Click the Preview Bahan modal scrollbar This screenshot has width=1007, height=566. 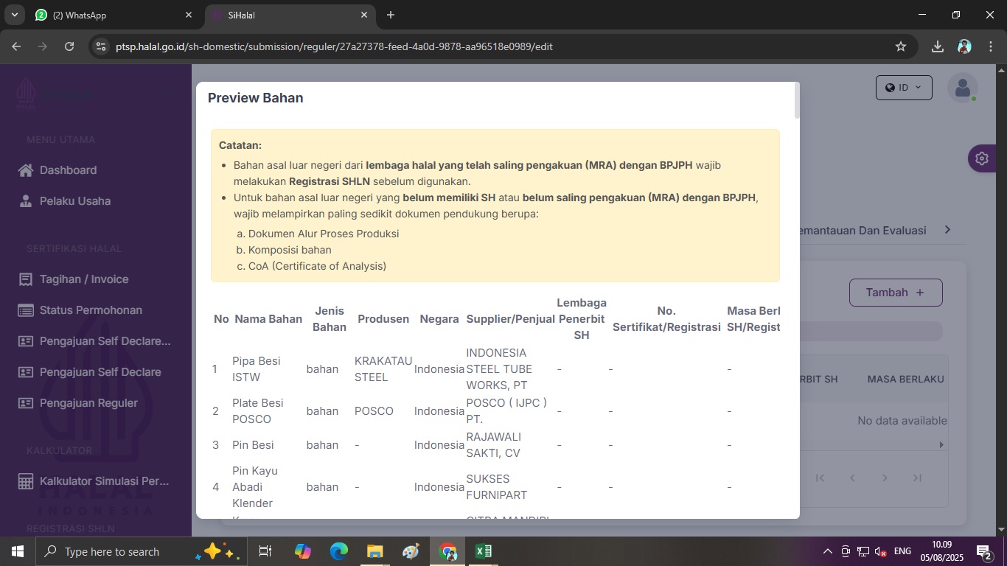[x=796, y=100]
